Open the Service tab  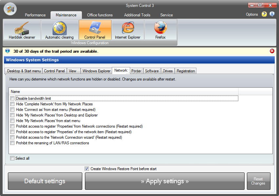coord(166,15)
